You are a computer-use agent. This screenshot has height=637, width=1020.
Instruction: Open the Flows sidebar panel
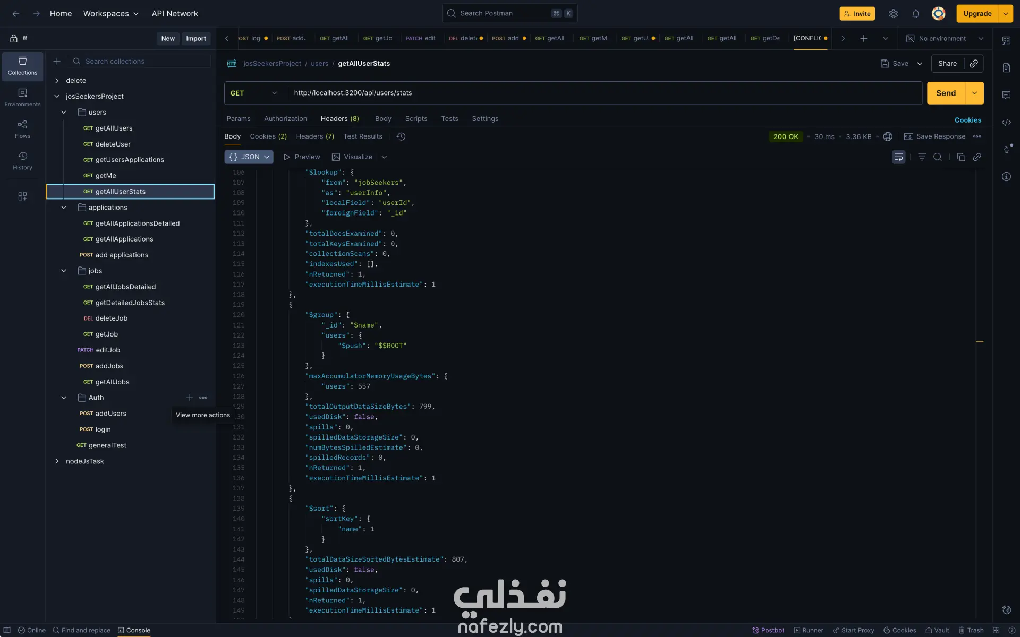pos(22,129)
